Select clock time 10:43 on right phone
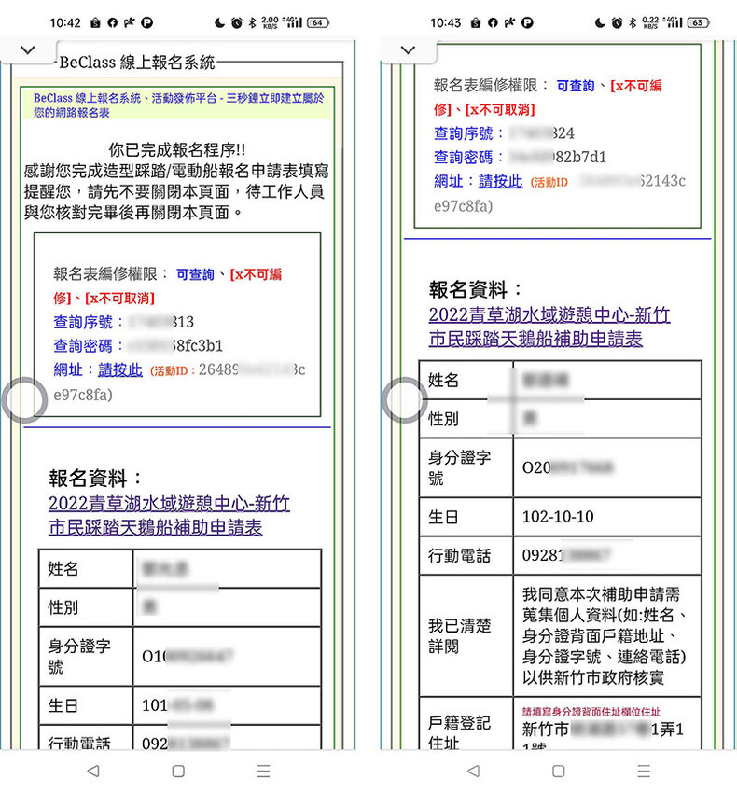Viewport: 737px width, 793px height. pyautogui.click(x=446, y=22)
